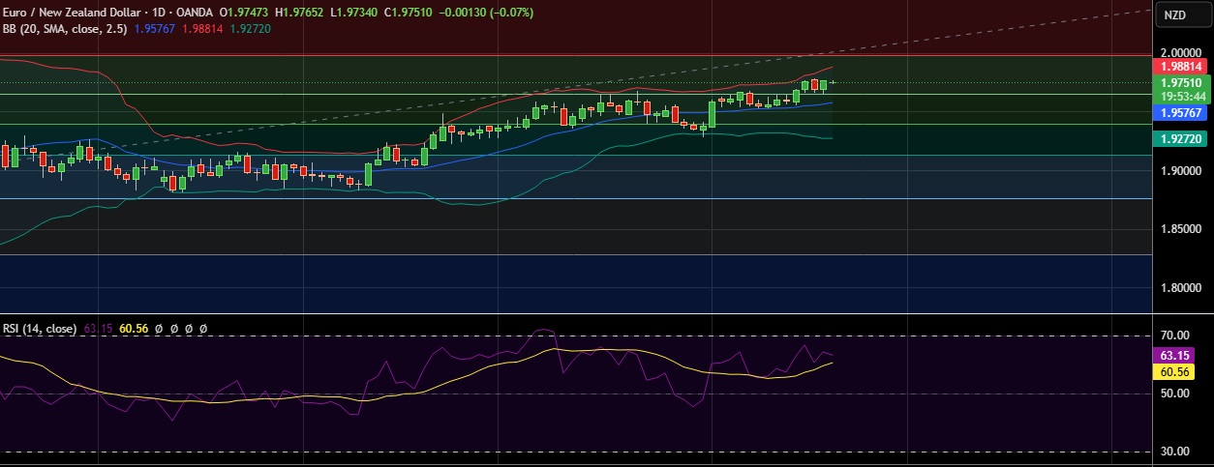The height and width of the screenshot is (467, 1214).
Task: Click the 2.00000 level on the price axis
Action: pyautogui.click(x=1181, y=52)
